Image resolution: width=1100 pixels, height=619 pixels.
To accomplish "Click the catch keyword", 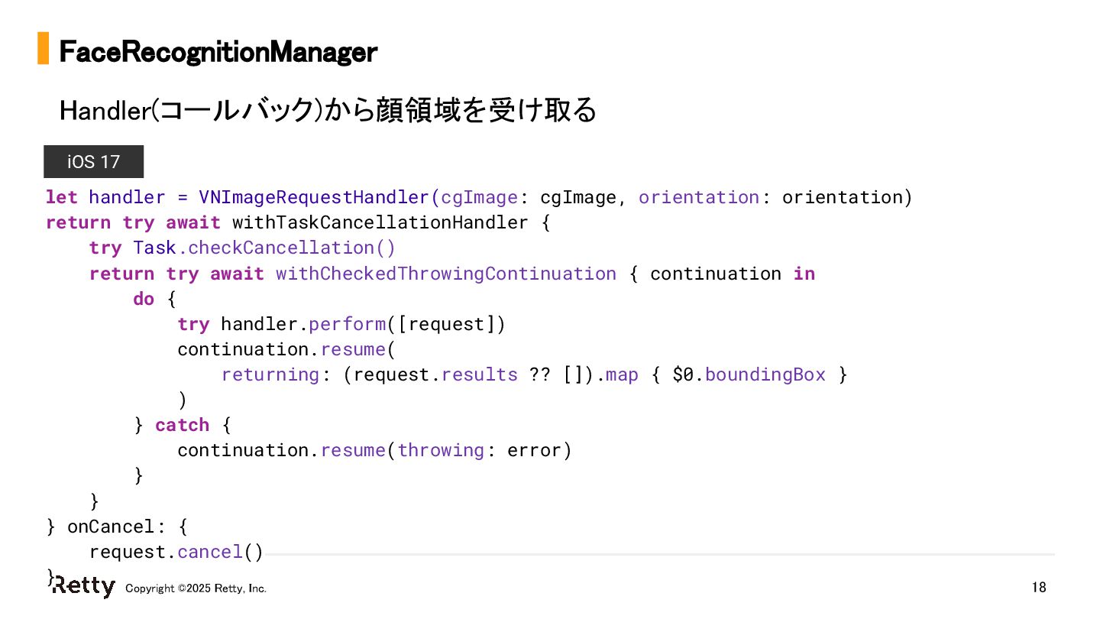I will [182, 425].
